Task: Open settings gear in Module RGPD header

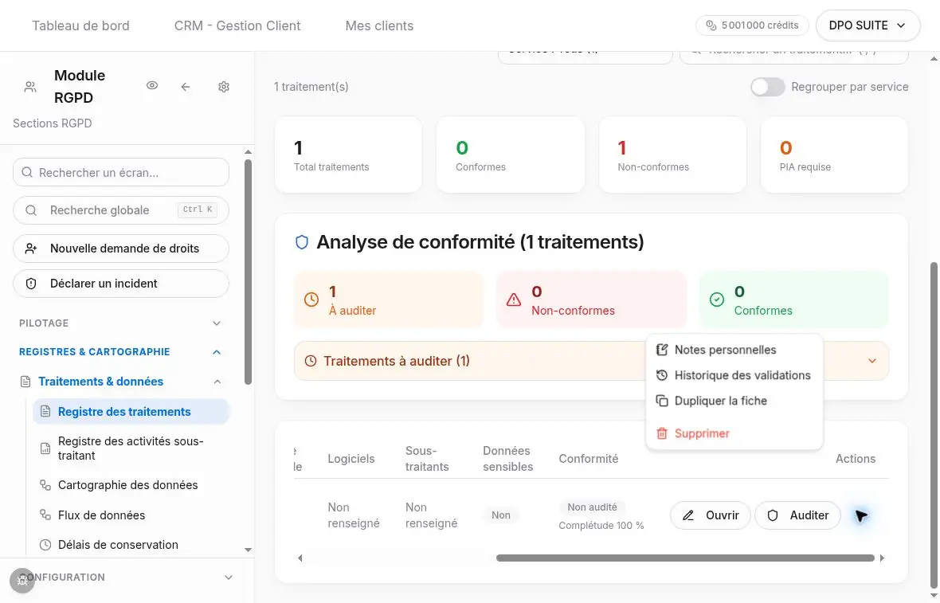Action: (224, 87)
